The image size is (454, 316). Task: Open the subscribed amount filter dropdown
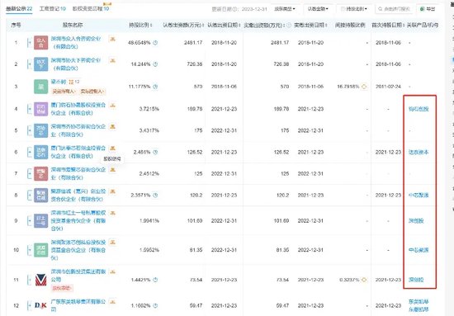point(318,9)
